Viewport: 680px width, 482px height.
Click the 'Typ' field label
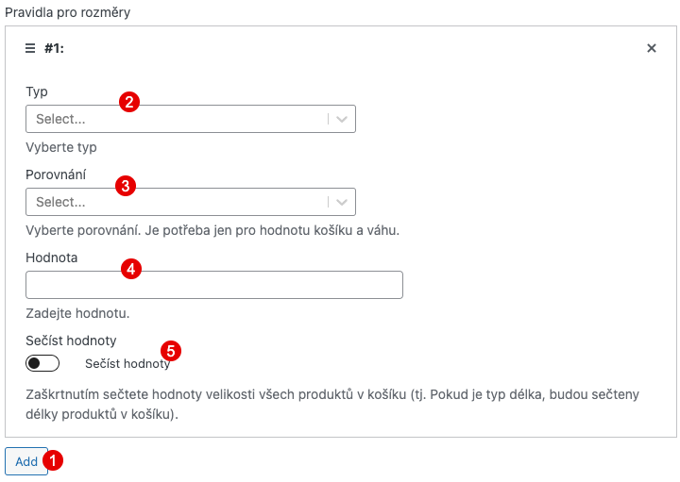(x=37, y=91)
